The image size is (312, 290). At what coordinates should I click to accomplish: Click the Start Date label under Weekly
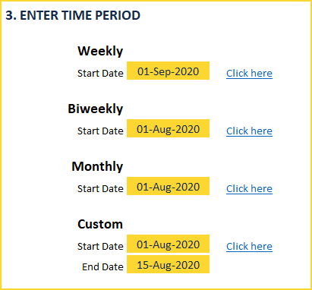coord(100,74)
